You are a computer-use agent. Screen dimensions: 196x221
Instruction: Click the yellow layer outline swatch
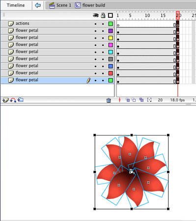click(x=111, y=38)
